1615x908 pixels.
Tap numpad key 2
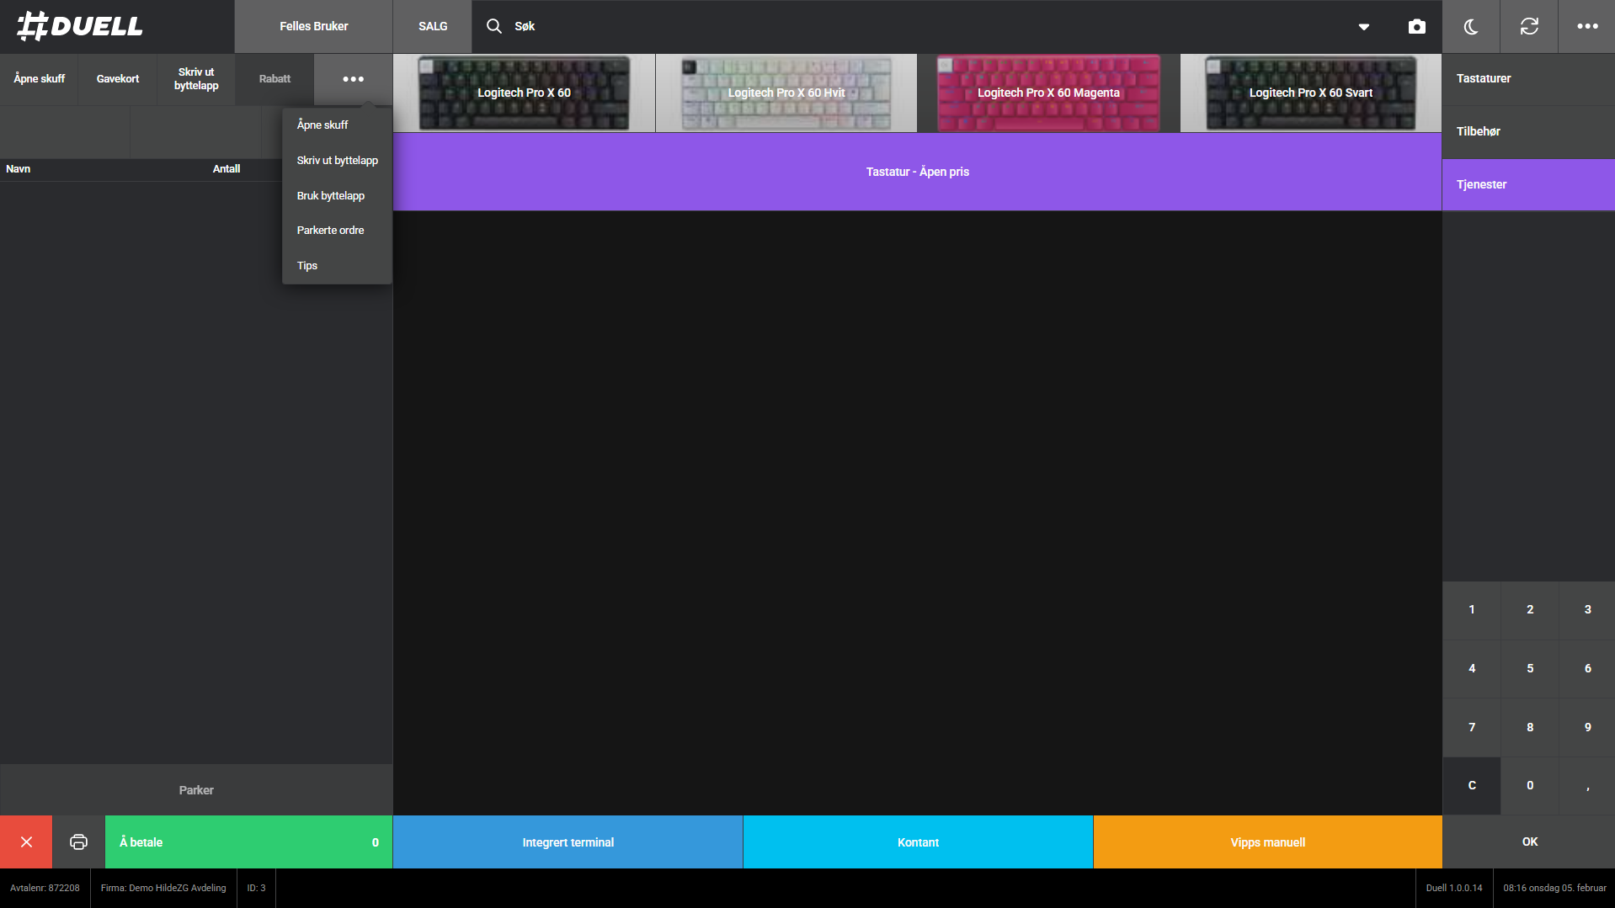coord(1530,609)
